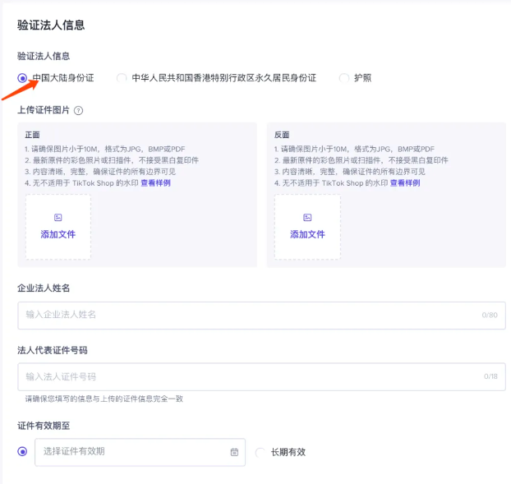Open 查看样例 link in the 反面 section
Image resolution: width=511 pixels, height=484 pixels.
click(x=405, y=182)
